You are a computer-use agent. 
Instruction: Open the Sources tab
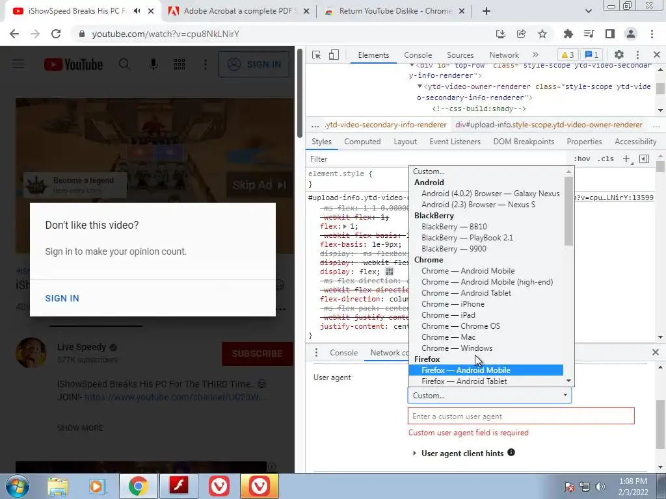[x=460, y=55]
